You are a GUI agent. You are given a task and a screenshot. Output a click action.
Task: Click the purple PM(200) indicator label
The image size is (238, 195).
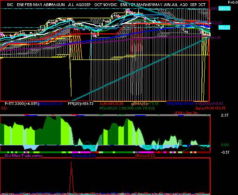[x=209, y=104]
